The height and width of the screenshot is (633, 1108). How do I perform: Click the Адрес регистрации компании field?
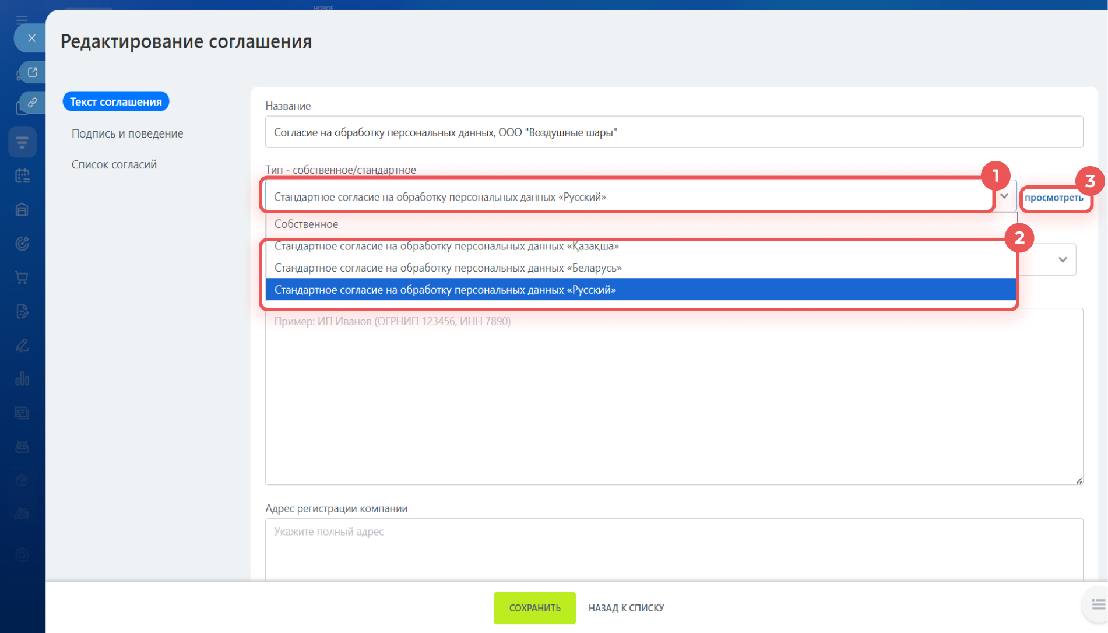(674, 549)
